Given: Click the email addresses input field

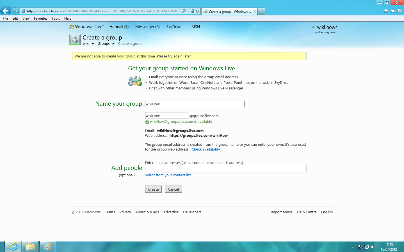Looking at the screenshot, I should tap(226, 168).
